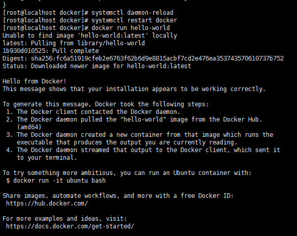
Task: Click 'For more examples and ideas, visit:' text
Action: tap(65, 219)
